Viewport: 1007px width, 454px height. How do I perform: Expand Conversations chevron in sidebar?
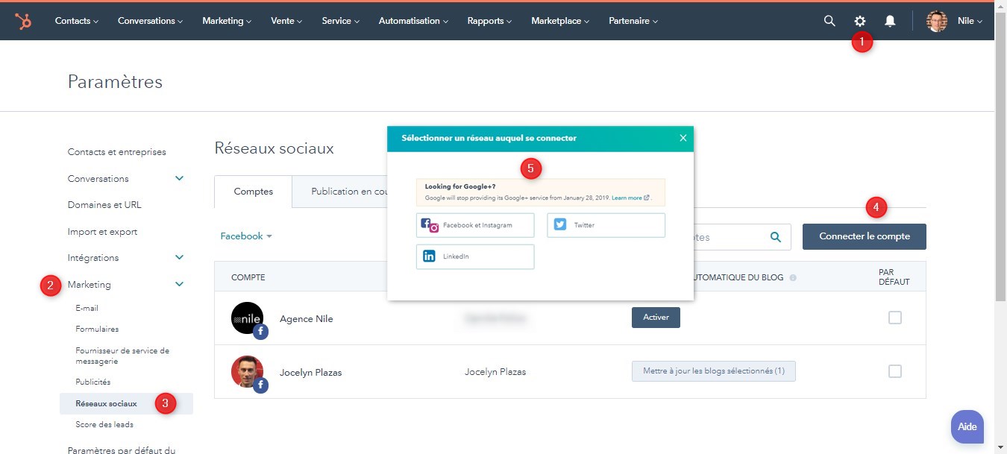(179, 178)
